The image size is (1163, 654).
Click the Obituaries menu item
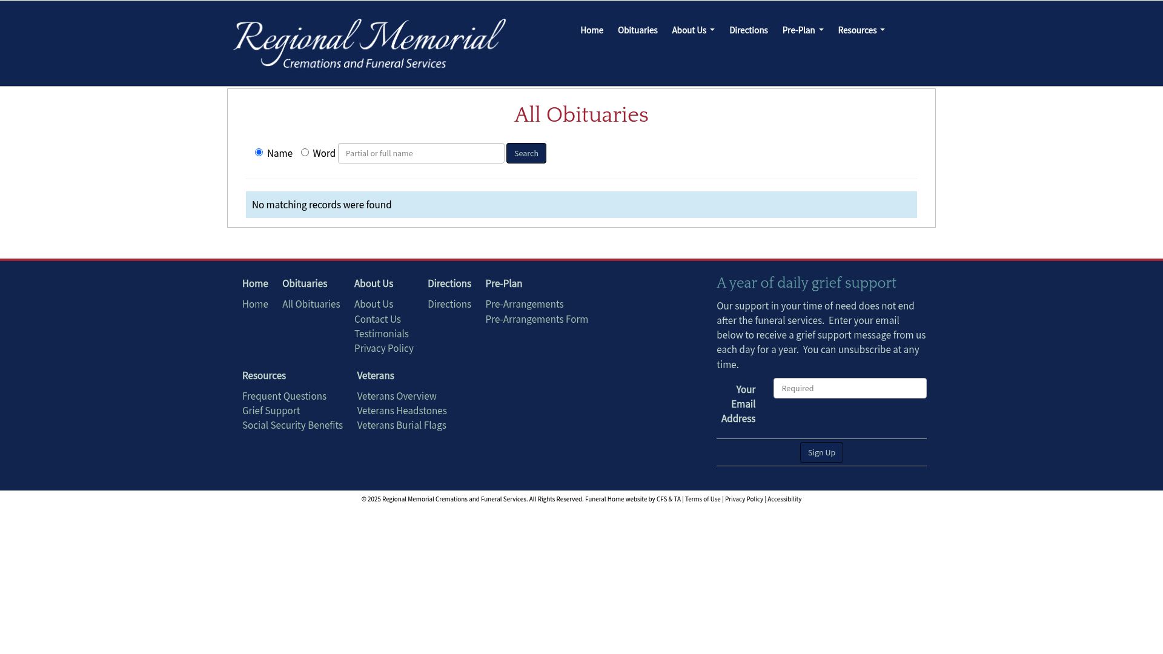click(x=637, y=30)
